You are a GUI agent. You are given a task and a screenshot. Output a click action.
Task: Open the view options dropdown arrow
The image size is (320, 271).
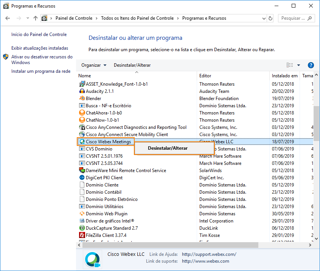click(298, 65)
